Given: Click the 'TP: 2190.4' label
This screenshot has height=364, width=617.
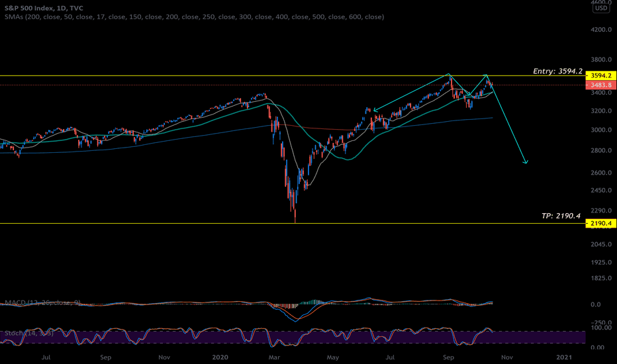Looking at the screenshot, I should click(x=561, y=216).
